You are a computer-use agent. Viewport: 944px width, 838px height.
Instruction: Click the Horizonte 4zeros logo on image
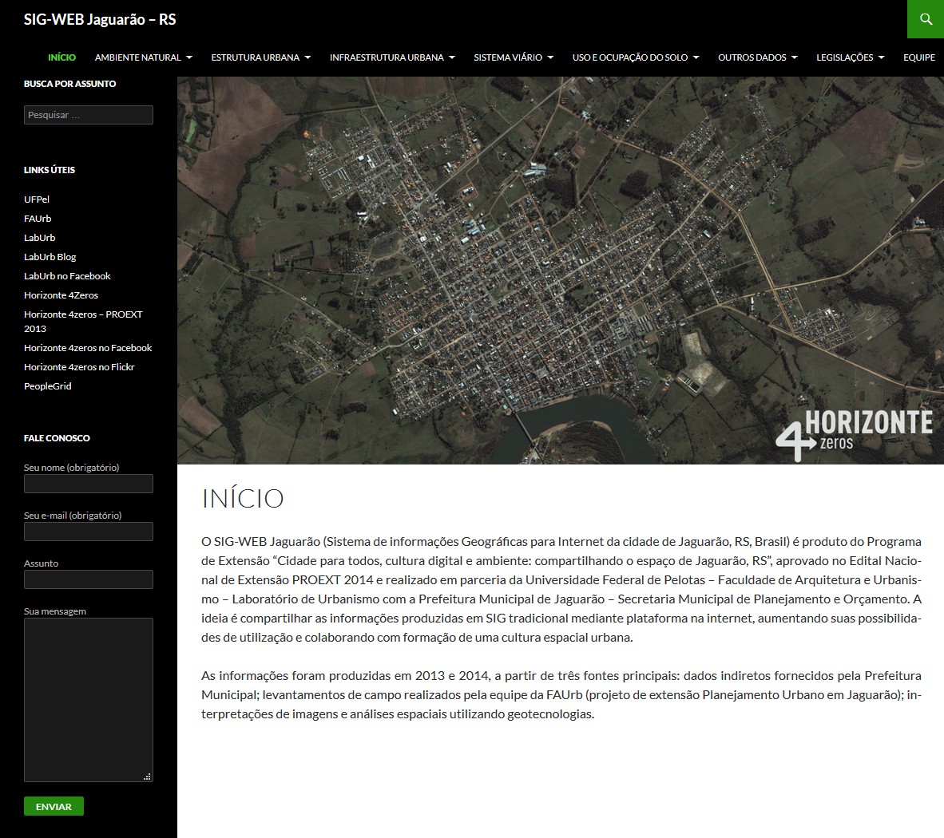tap(854, 435)
